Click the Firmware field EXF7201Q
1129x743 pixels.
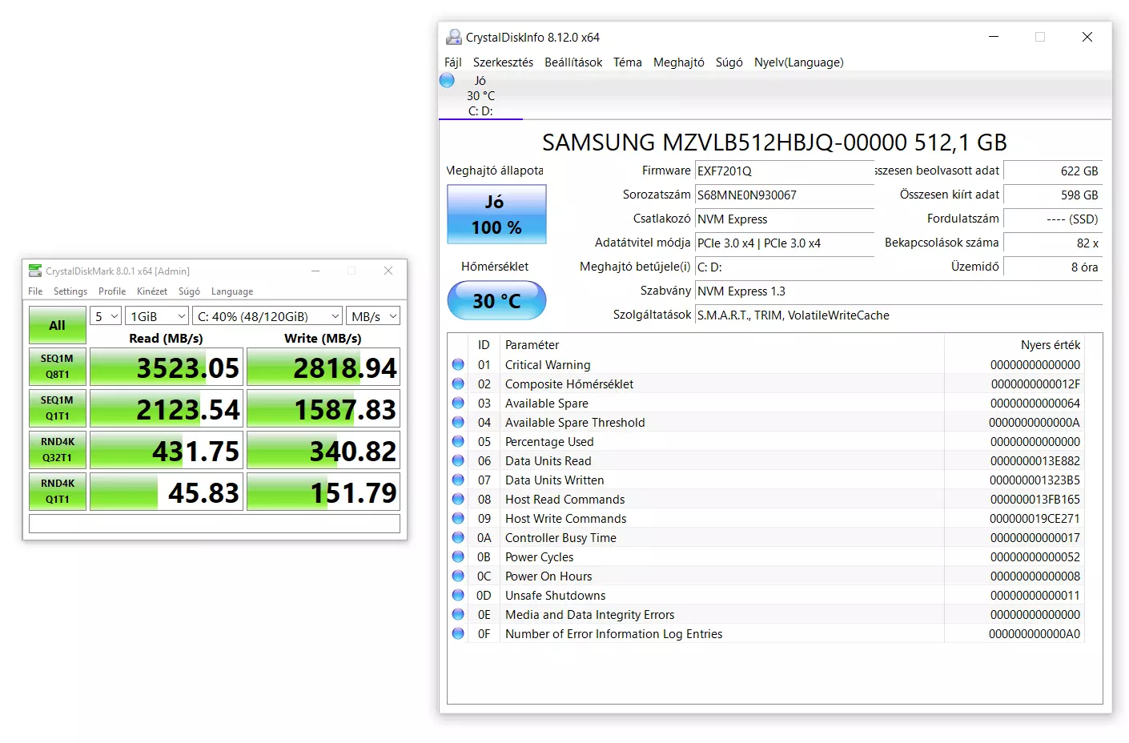coord(784,171)
